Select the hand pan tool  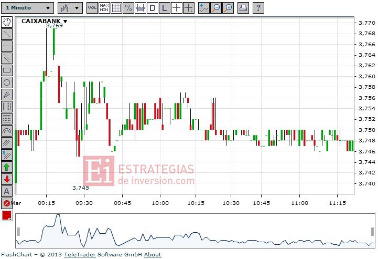7,22
